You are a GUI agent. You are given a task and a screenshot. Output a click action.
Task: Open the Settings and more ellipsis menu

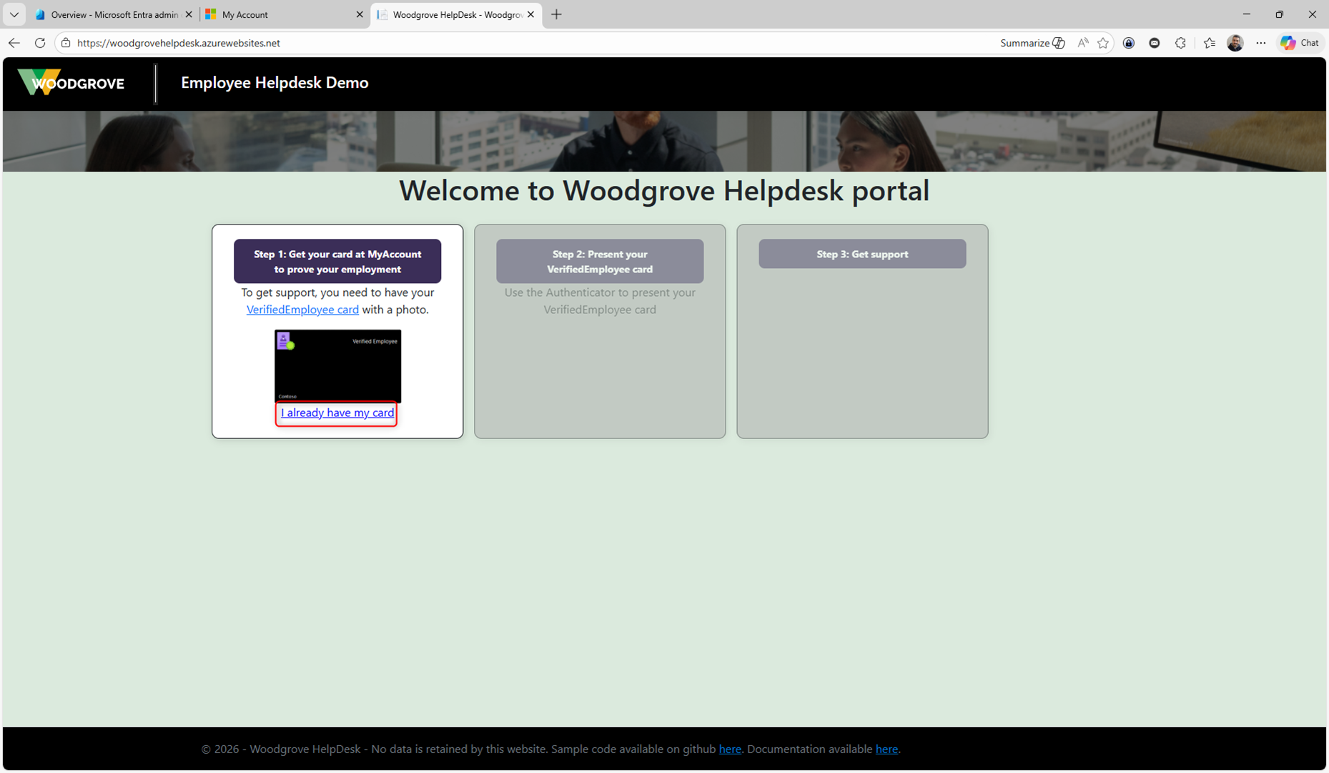tap(1261, 43)
